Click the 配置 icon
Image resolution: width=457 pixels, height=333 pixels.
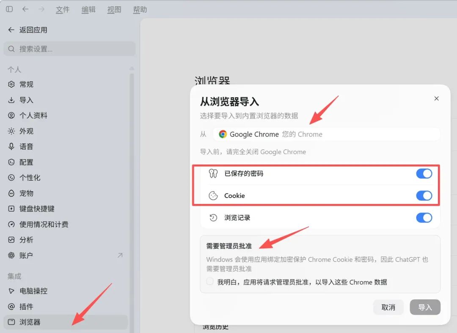(11, 162)
